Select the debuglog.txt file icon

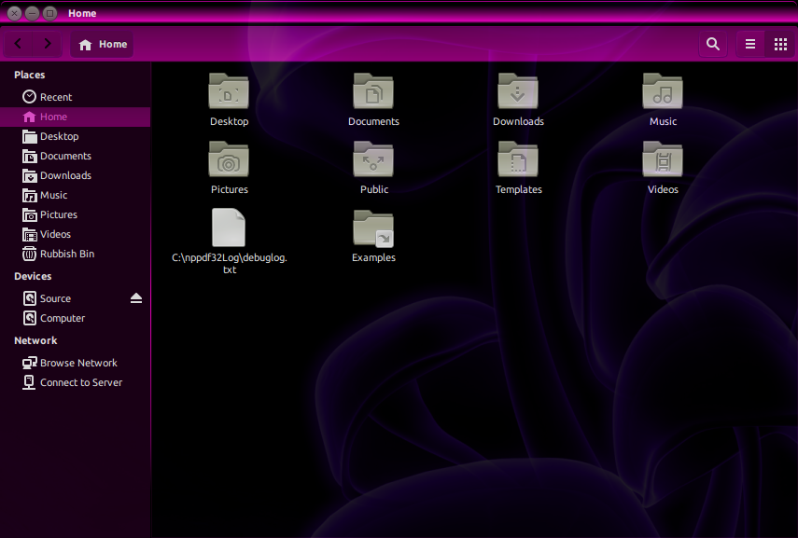(x=229, y=228)
